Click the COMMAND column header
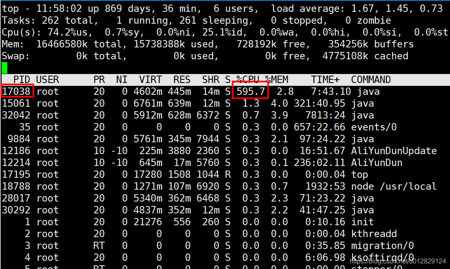The image size is (450, 269). point(371,79)
